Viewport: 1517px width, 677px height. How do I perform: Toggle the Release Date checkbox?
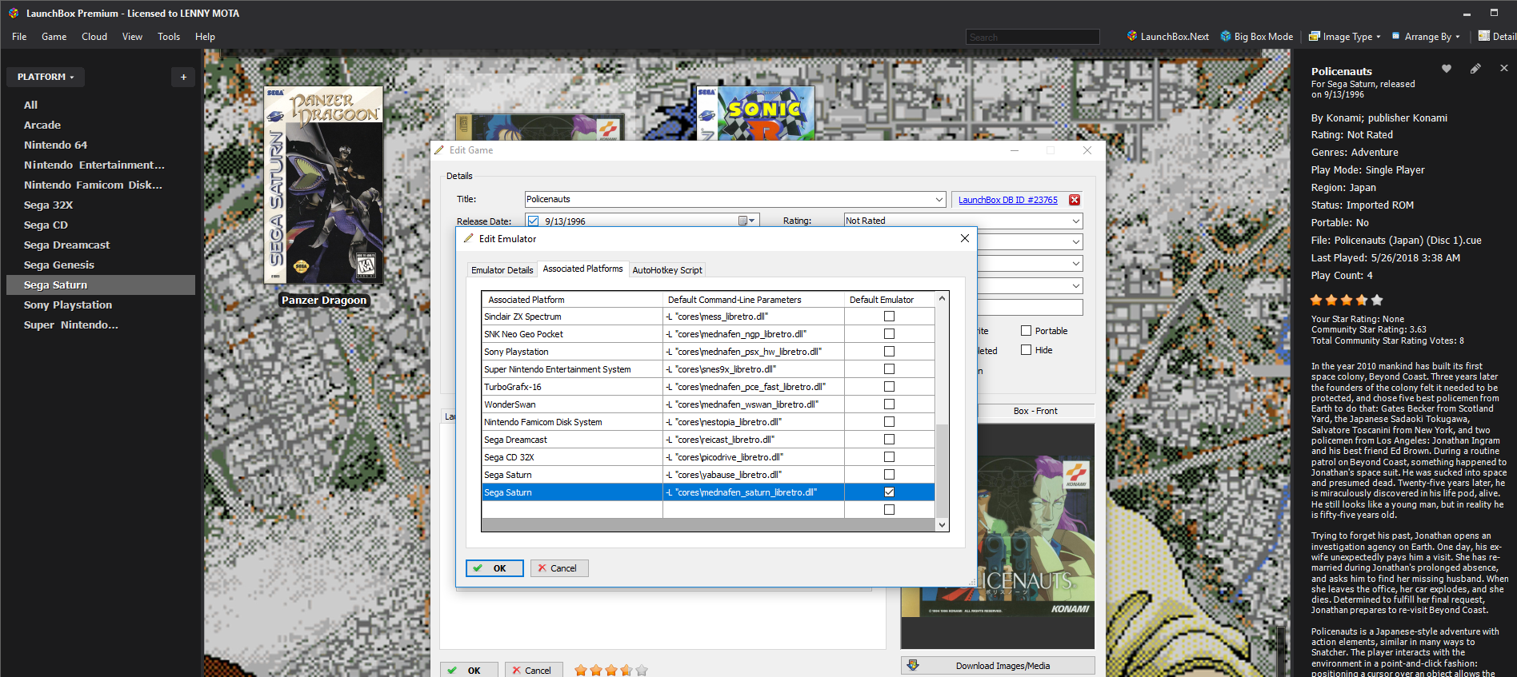point(534,221)
